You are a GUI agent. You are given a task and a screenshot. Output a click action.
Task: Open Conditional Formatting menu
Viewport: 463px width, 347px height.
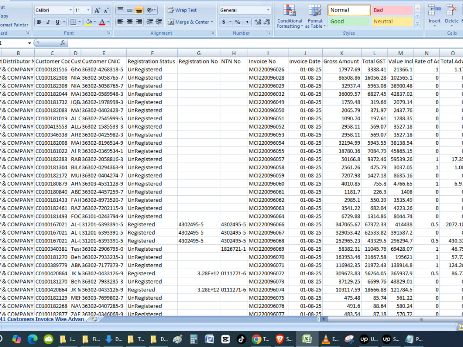coord(290,16)
